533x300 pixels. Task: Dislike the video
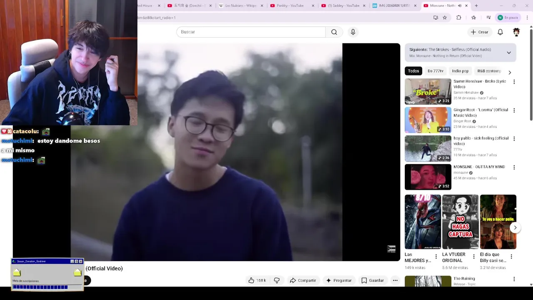pyautogui.click(x=276, y=280)
